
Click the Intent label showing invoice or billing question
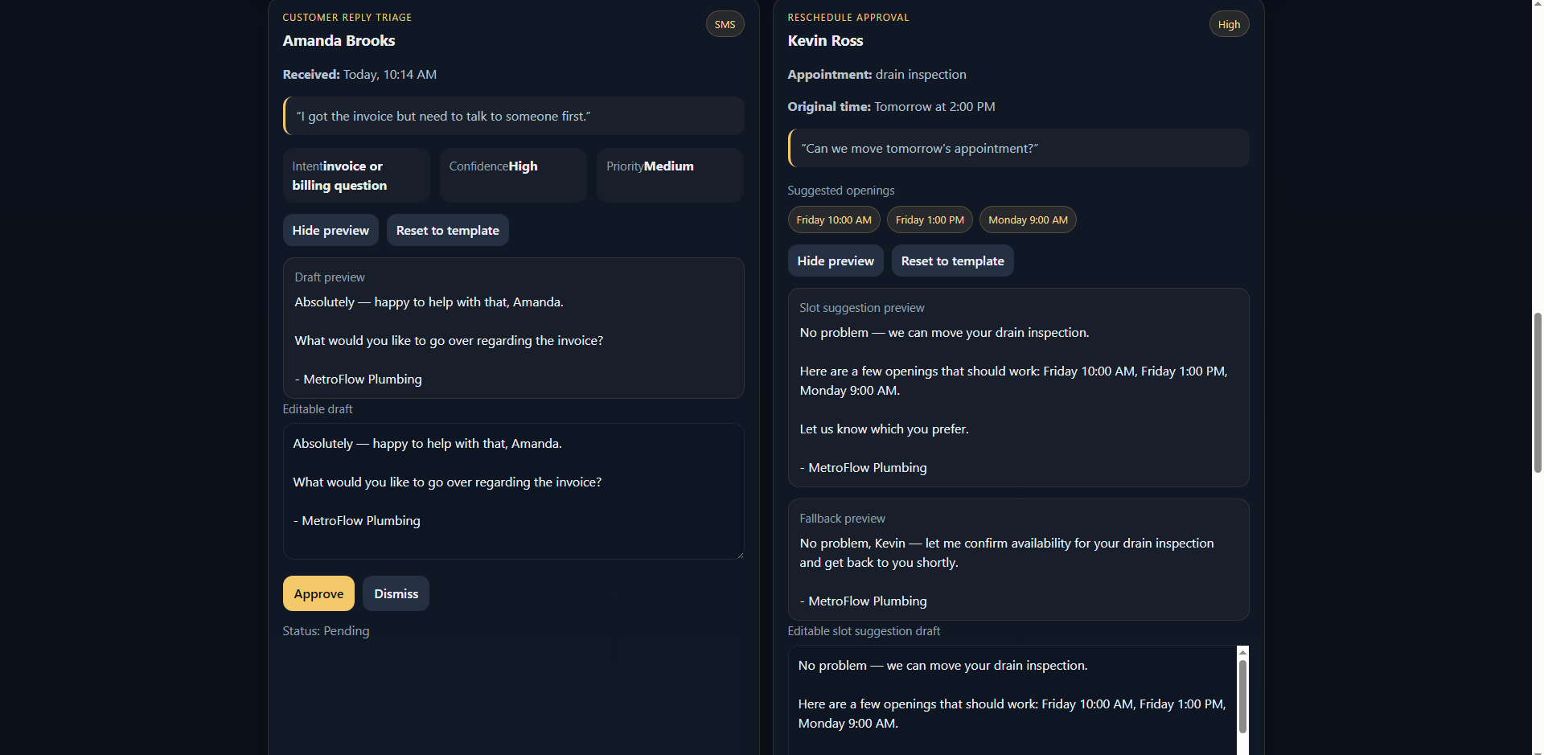(355, 175)
